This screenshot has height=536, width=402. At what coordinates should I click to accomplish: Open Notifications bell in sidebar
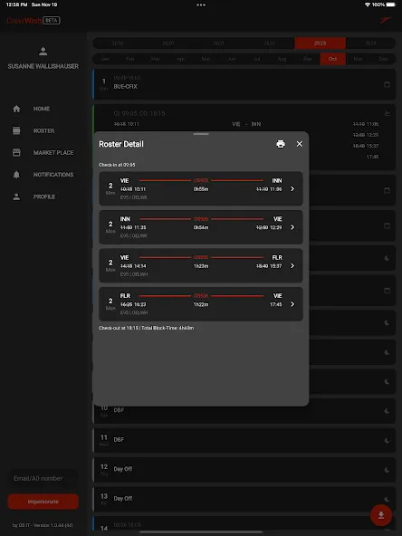16,175
